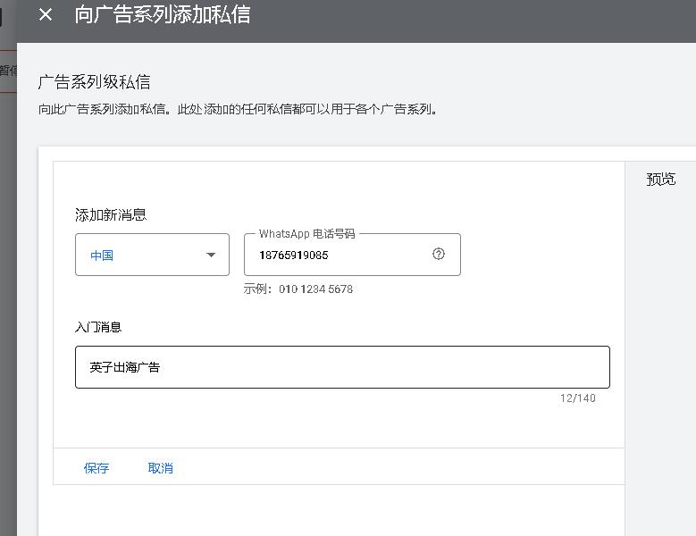Click the 入门消息 text box containing 英子出海广告

pos(341,367)
